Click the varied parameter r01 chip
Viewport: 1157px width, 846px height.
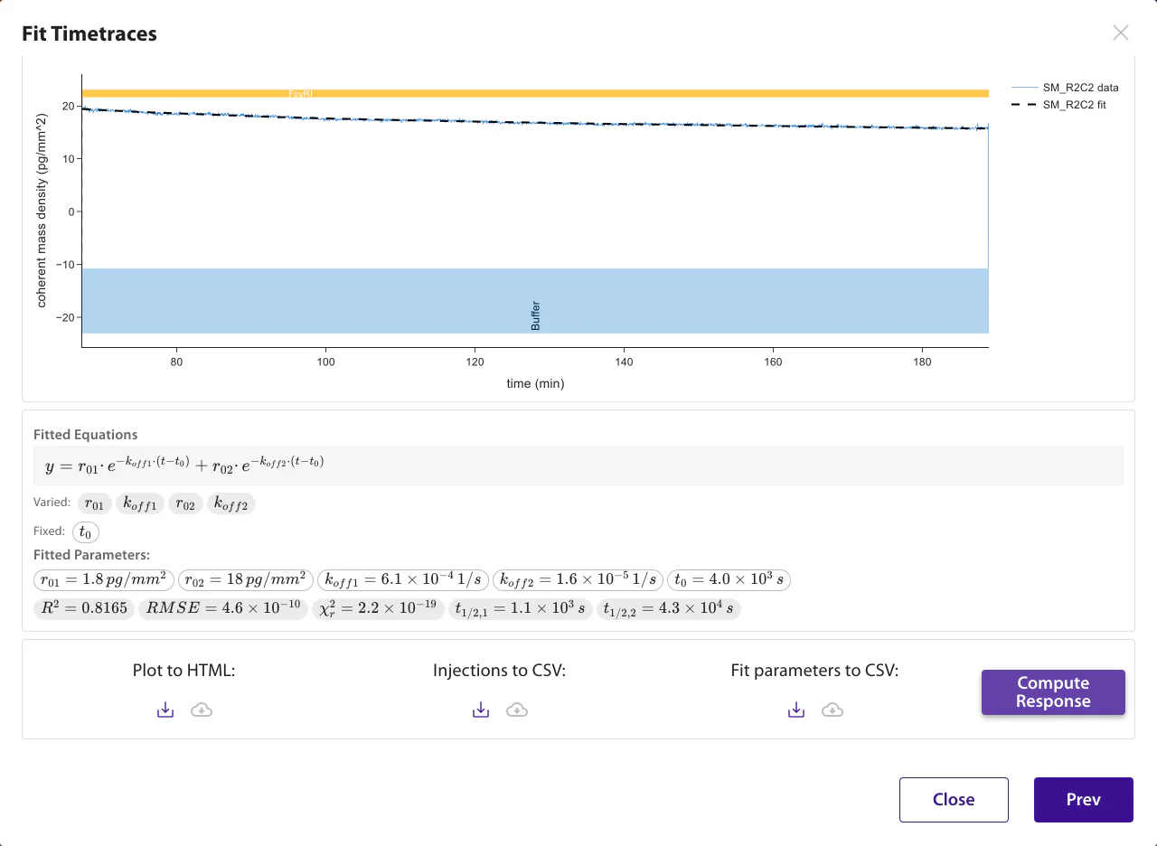95,503
